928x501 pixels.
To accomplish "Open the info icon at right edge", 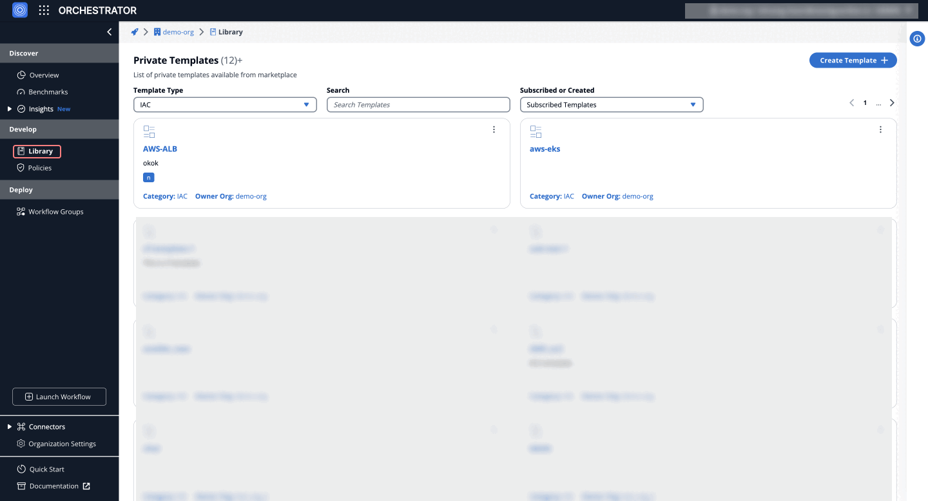I will (x=917, y=39).
